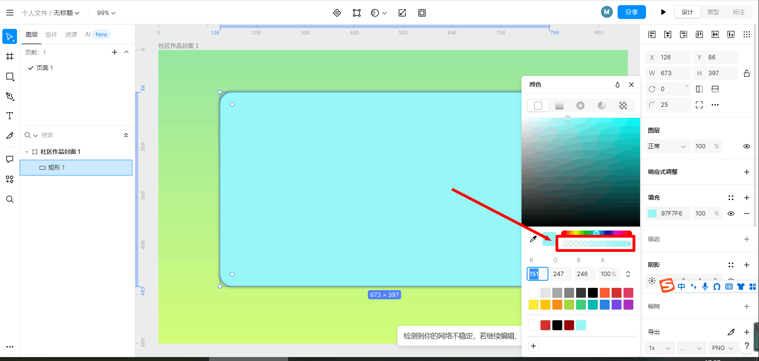Select linear gradient fill type

(559, 106)
